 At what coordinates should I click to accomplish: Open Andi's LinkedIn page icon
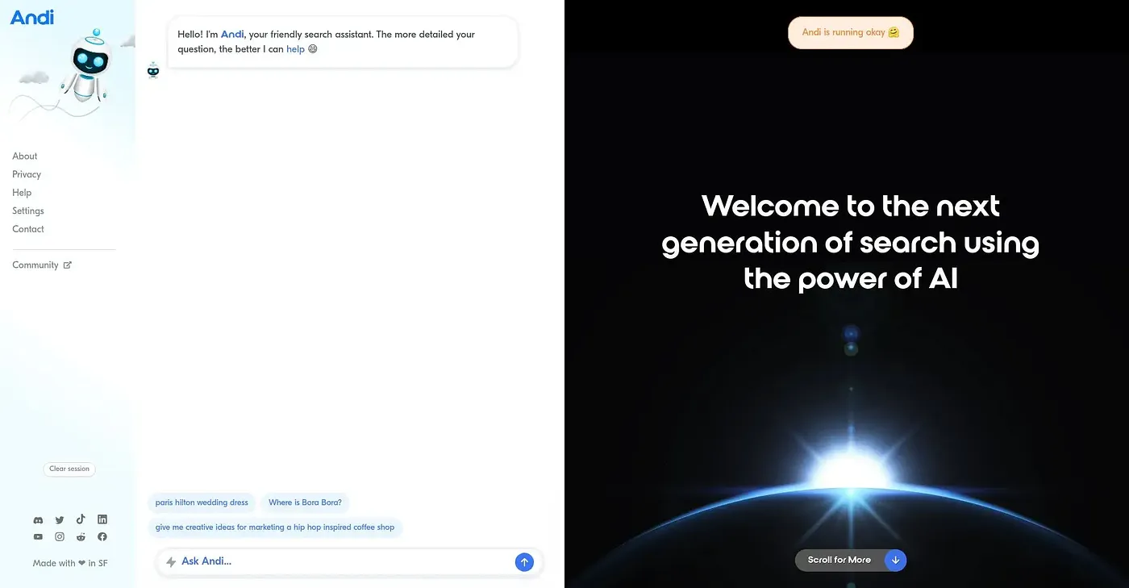(x=102, y=519)
